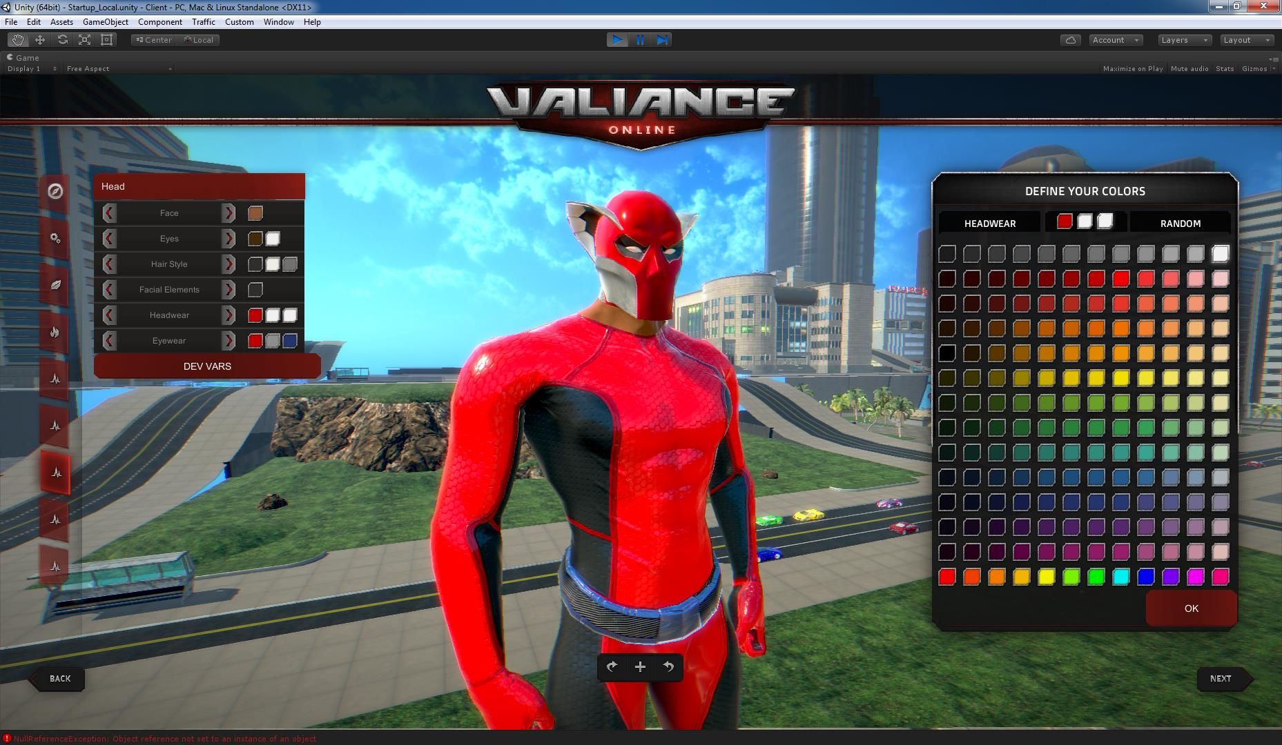Pick the bright yellow swatch in bottom color row
1282x745 pixels.
click(x=1047, y=577)
